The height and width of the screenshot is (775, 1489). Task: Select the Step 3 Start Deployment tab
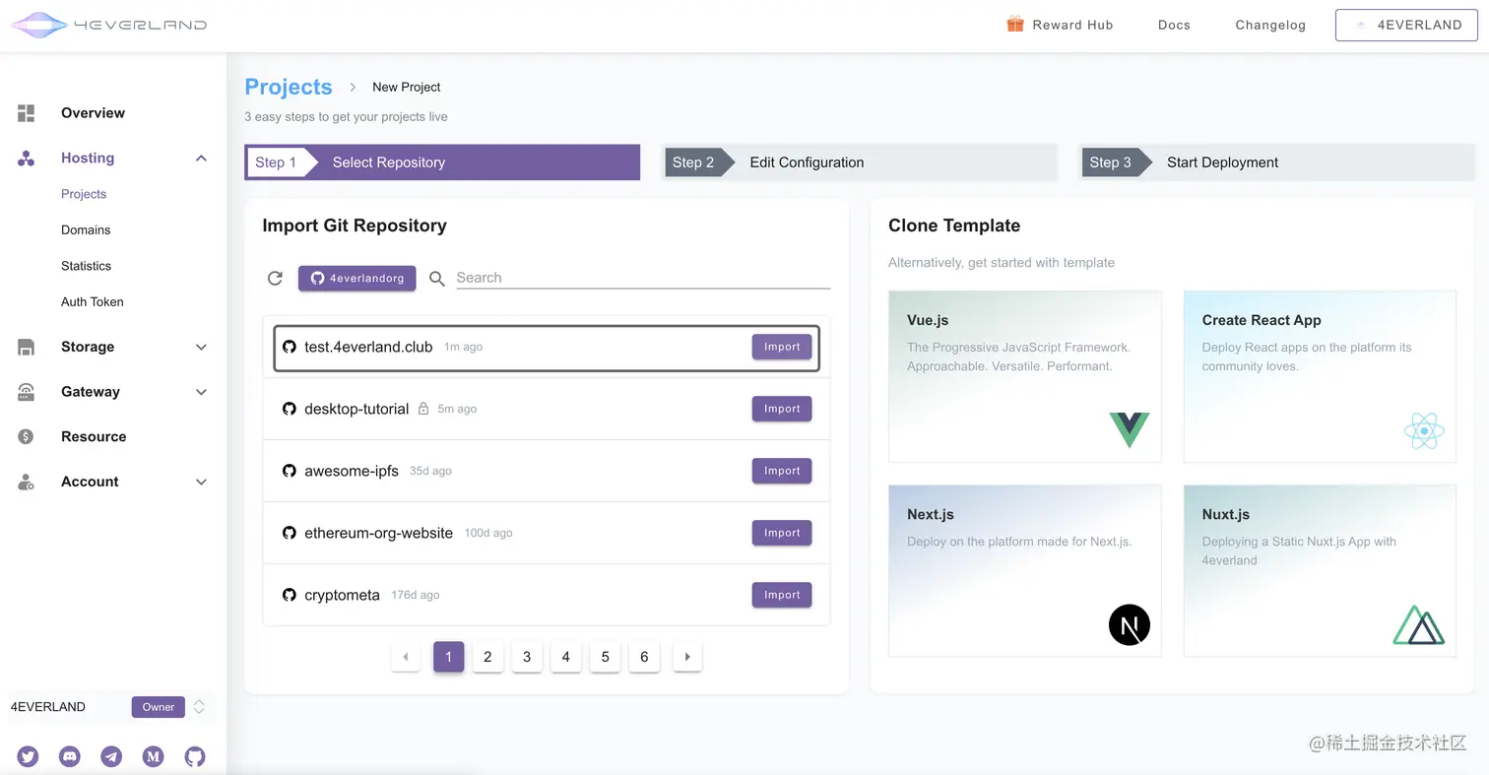click(1277, 162)
